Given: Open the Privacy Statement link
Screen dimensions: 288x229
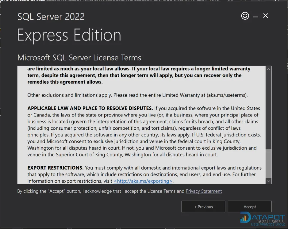Looking at the screenshot, I should [204, 191].
